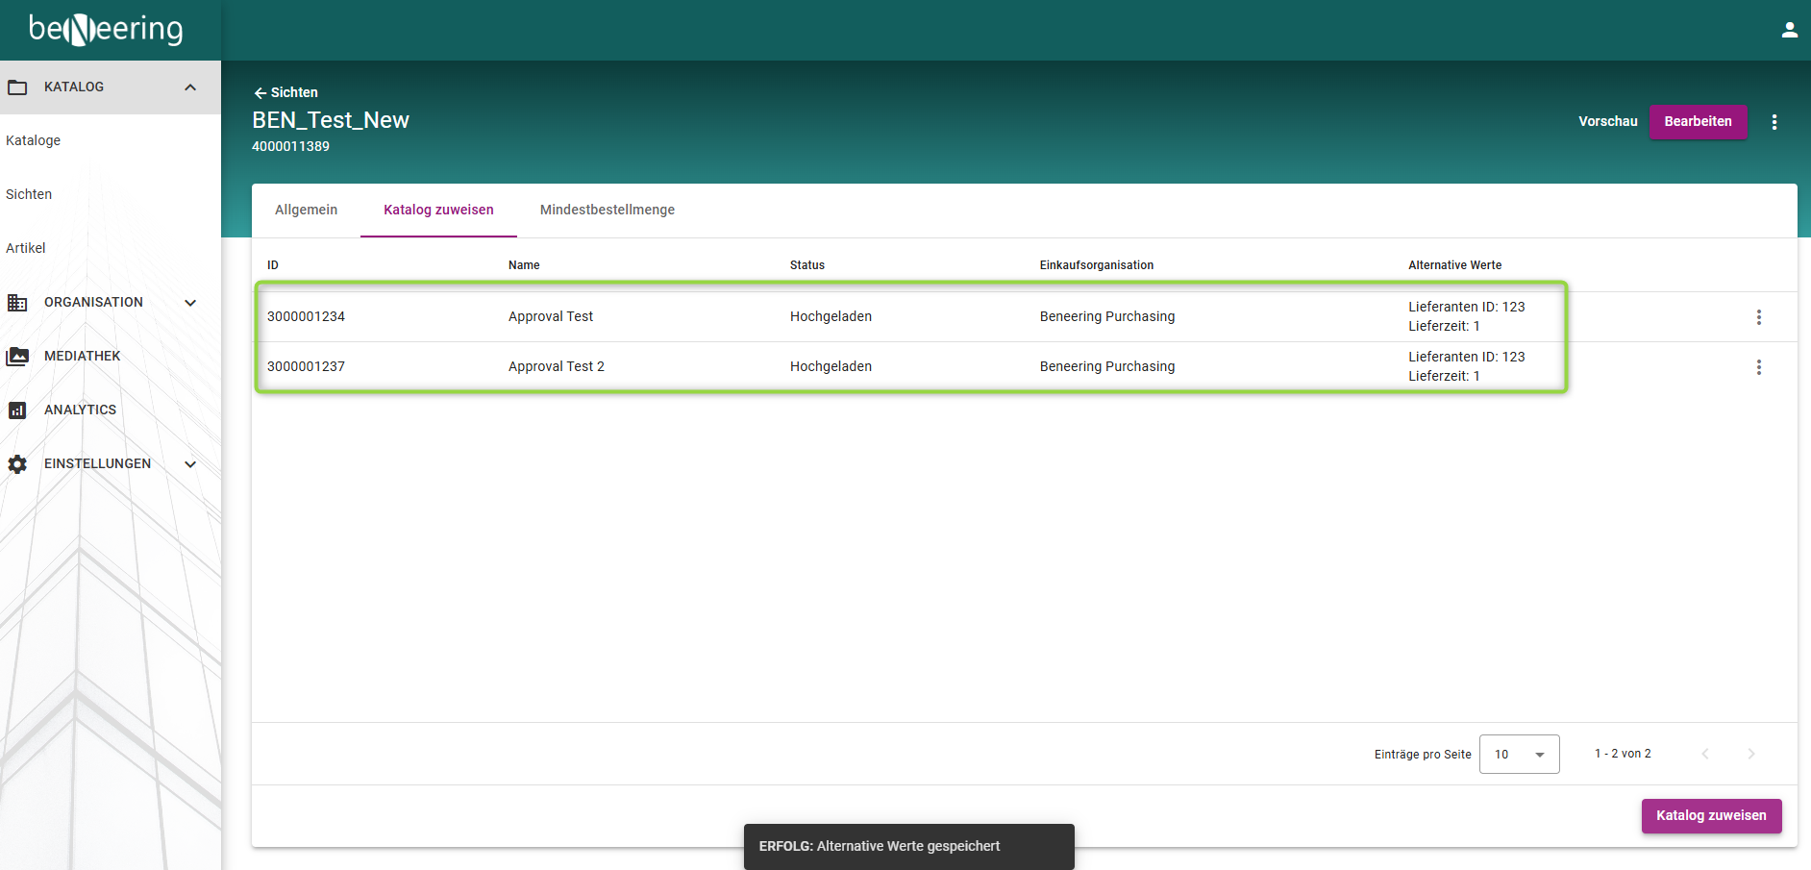Expand the Organisation sidebar section

pyautogui.click(x=190, y=303)
